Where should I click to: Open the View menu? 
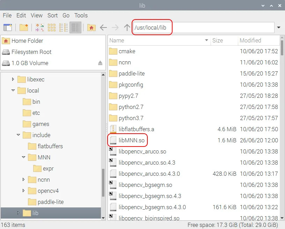point(37,15)
